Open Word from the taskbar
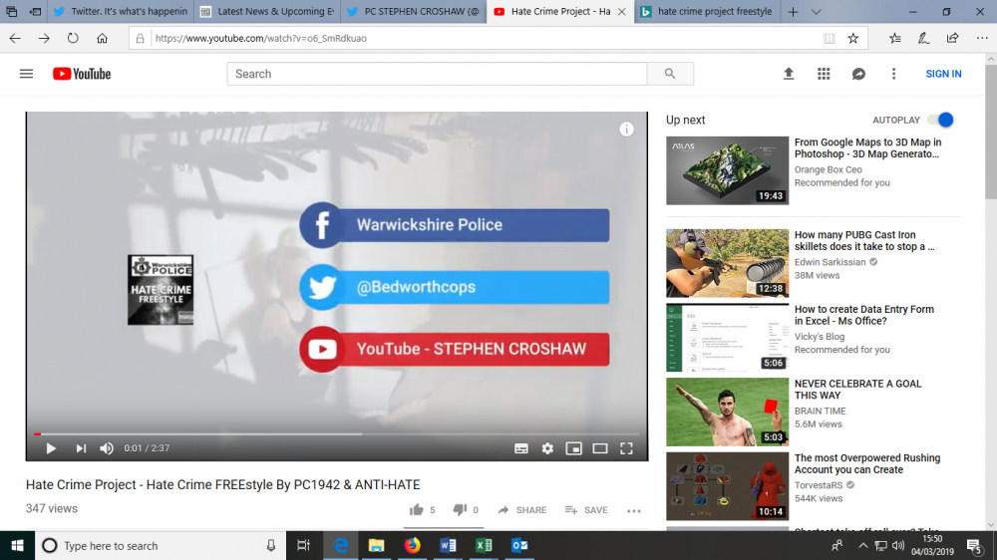997x560 pixels. click(448, 545)
